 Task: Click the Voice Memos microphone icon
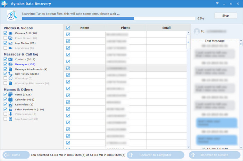tap(10, 114)
